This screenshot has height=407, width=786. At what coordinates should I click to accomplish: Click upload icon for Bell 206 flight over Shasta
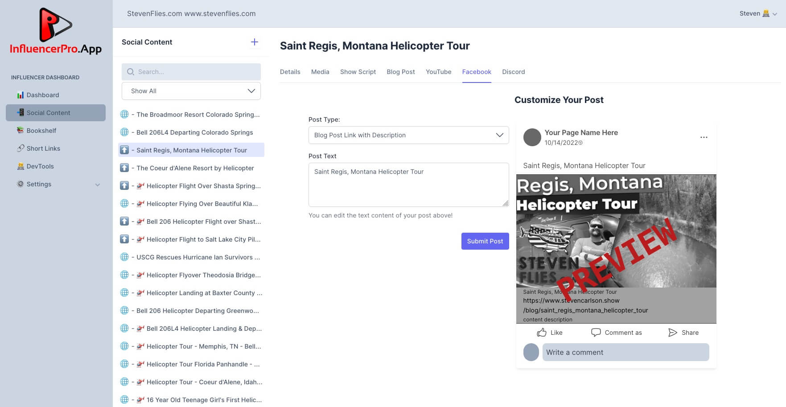(124, 221)
